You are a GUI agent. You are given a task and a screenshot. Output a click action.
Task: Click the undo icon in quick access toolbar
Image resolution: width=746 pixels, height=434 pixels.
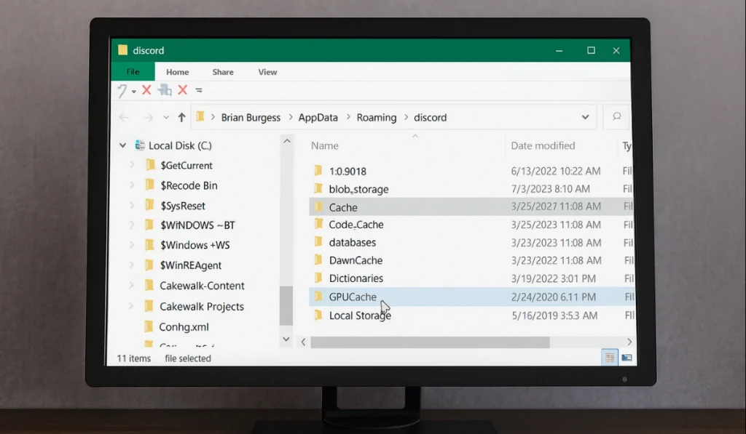tap(122, 90)
